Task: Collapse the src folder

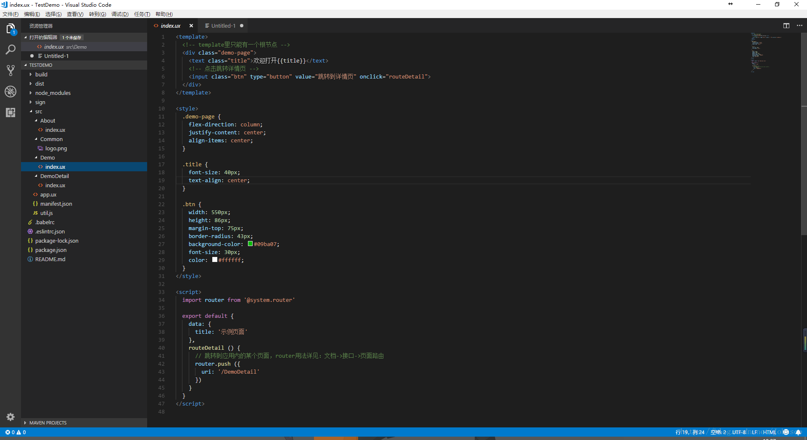Action: click(31, 111)
